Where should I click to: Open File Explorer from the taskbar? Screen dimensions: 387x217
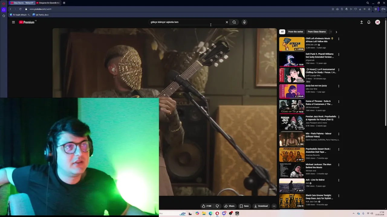point(204,213)
